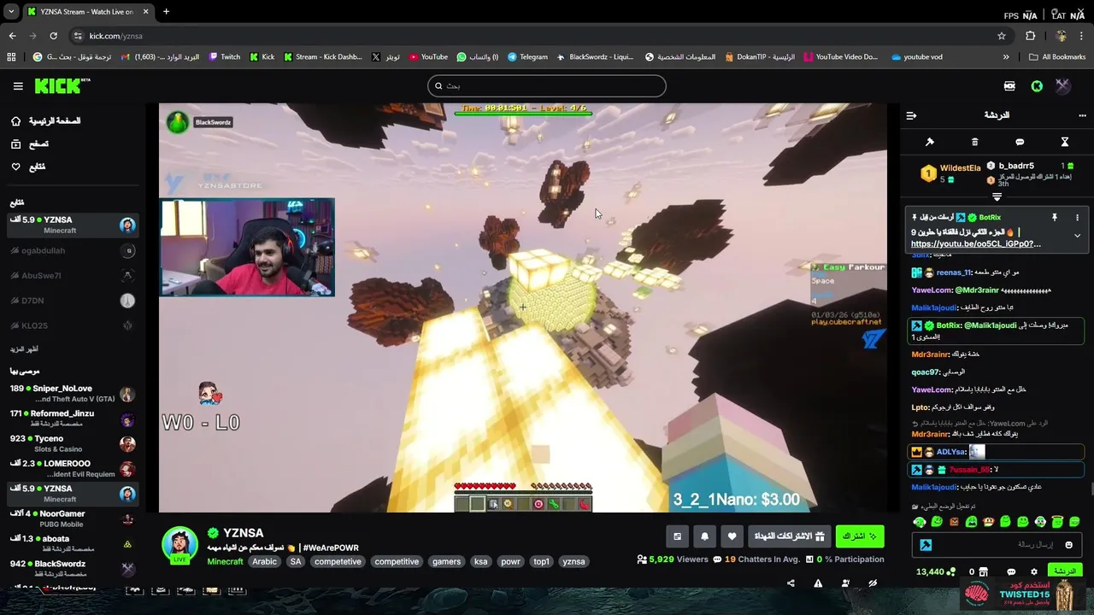Expand the hidden bookmarks chevron
1094x615 pixels.
click(x=1006, y=57)
